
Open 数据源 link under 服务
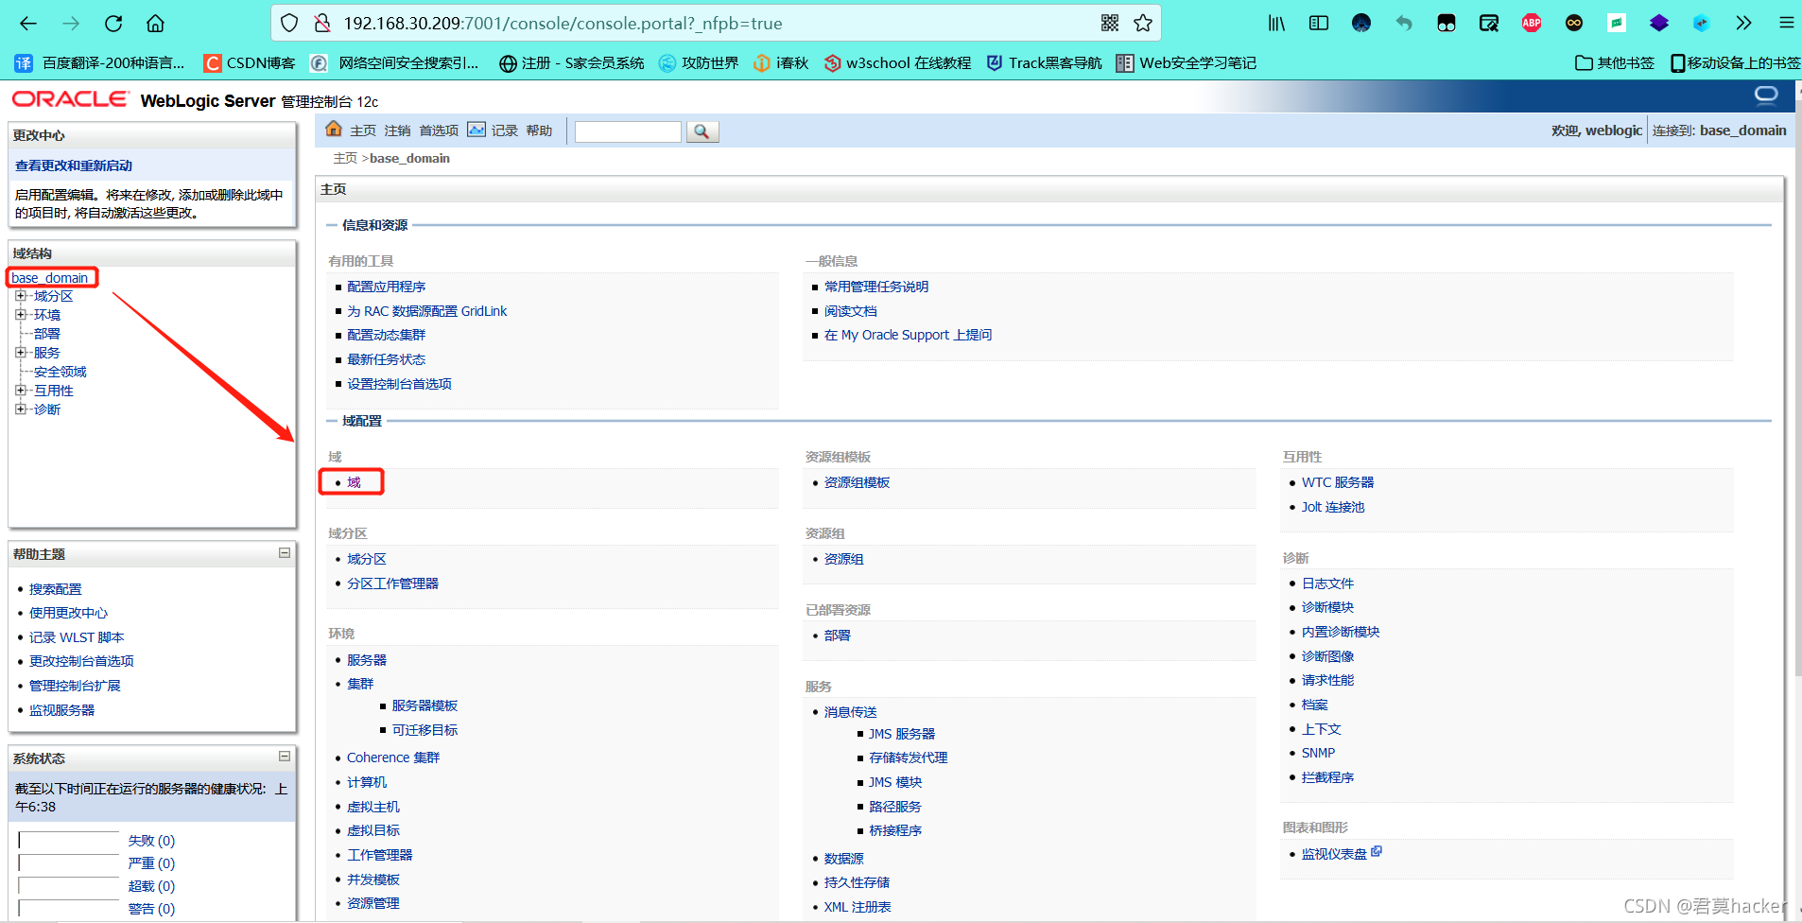(x=843, y=859)
